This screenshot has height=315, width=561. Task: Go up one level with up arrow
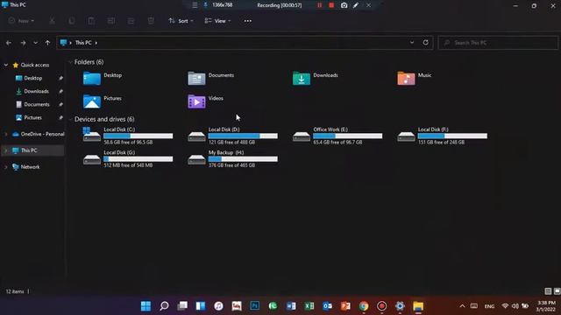47,43
